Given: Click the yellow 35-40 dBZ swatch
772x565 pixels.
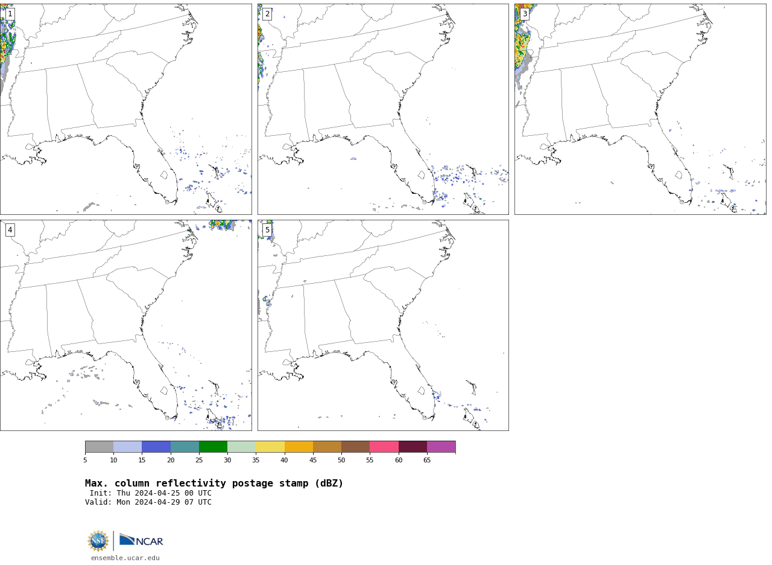Looking at the screenshot, I should [270, 447].
